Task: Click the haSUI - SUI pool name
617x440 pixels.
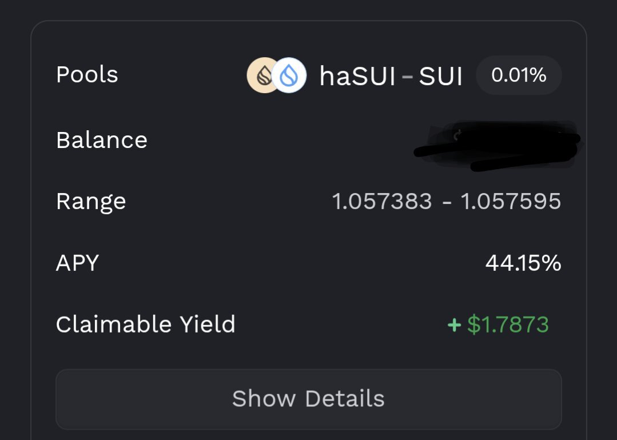Action: click(x=391, y=76)
